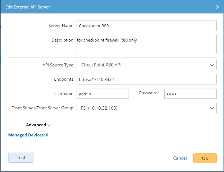224x172 pixels.
Task: Click the dialog title bar text
Action: tap(28, 7)
